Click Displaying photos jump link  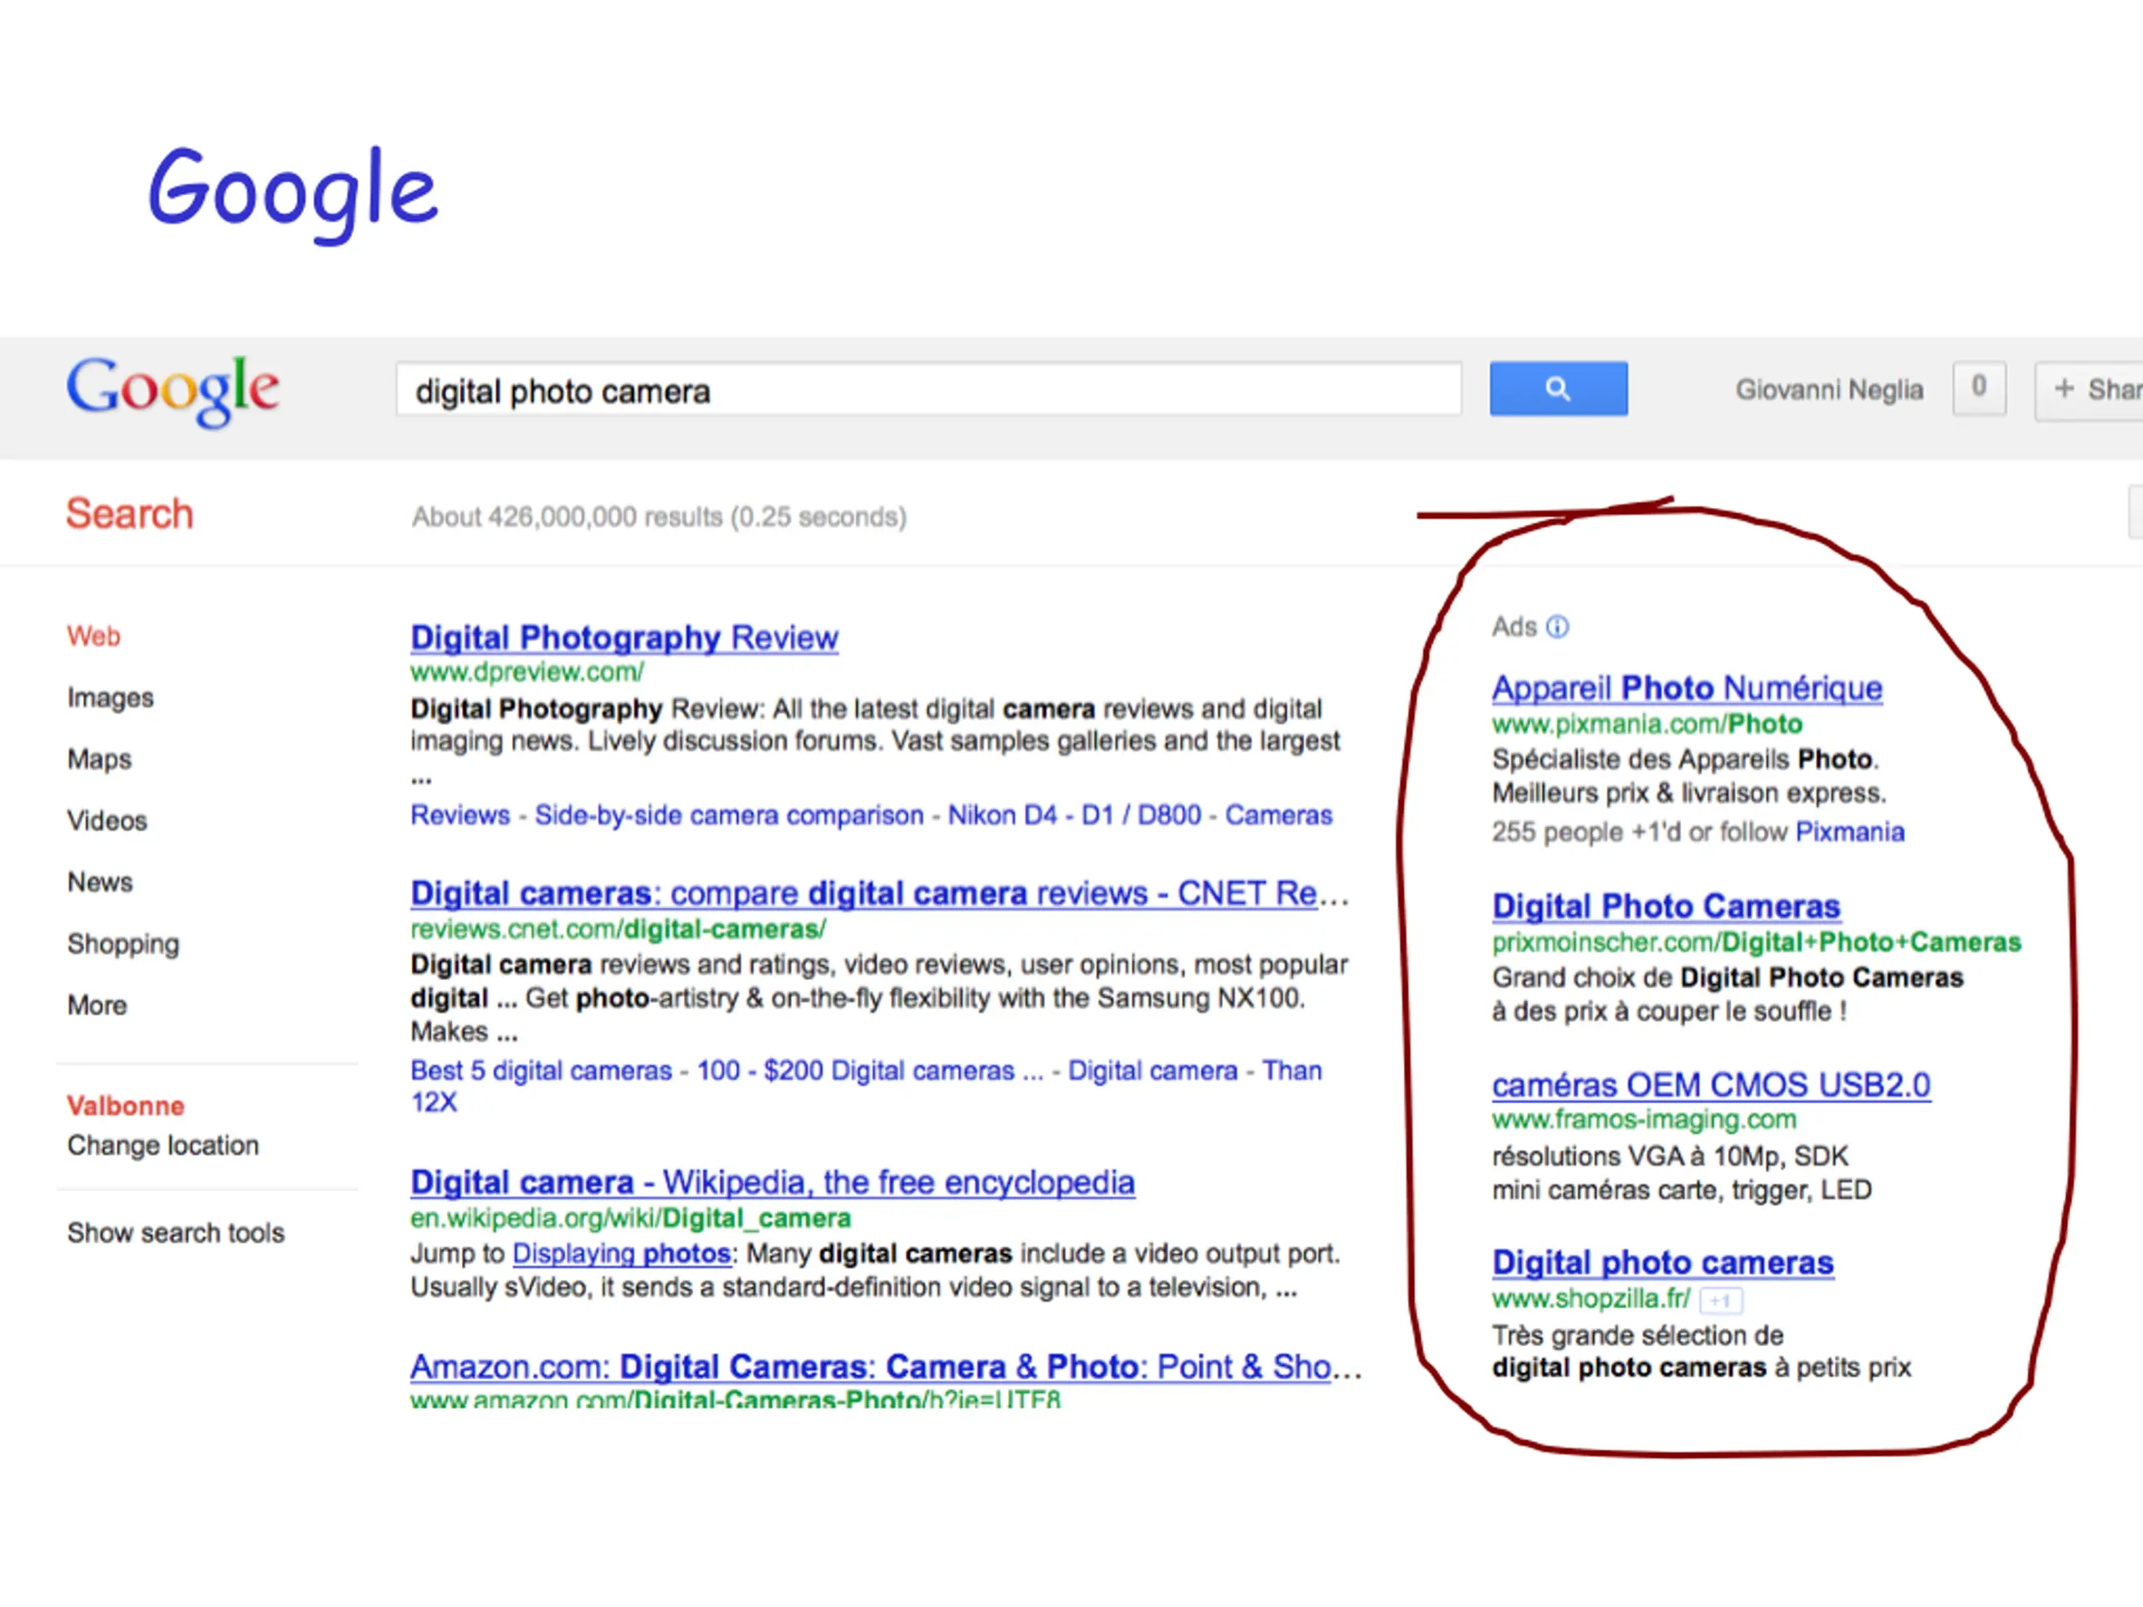click(x=621, y=1254)
